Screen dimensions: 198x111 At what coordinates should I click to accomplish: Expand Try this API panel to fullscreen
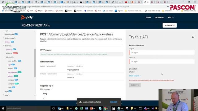click(193, 37)
